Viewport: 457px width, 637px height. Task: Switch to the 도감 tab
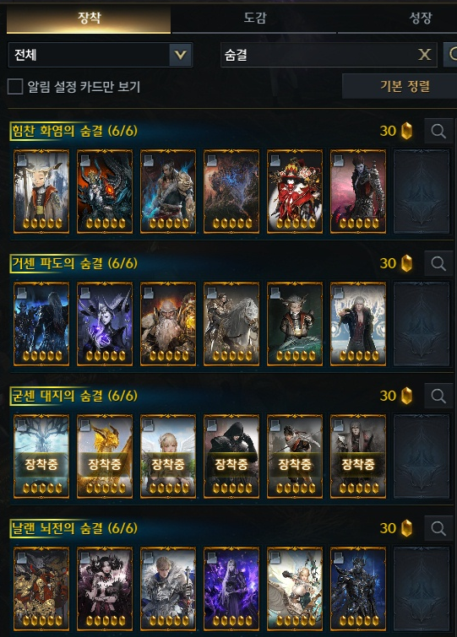(x=254, y=17)
